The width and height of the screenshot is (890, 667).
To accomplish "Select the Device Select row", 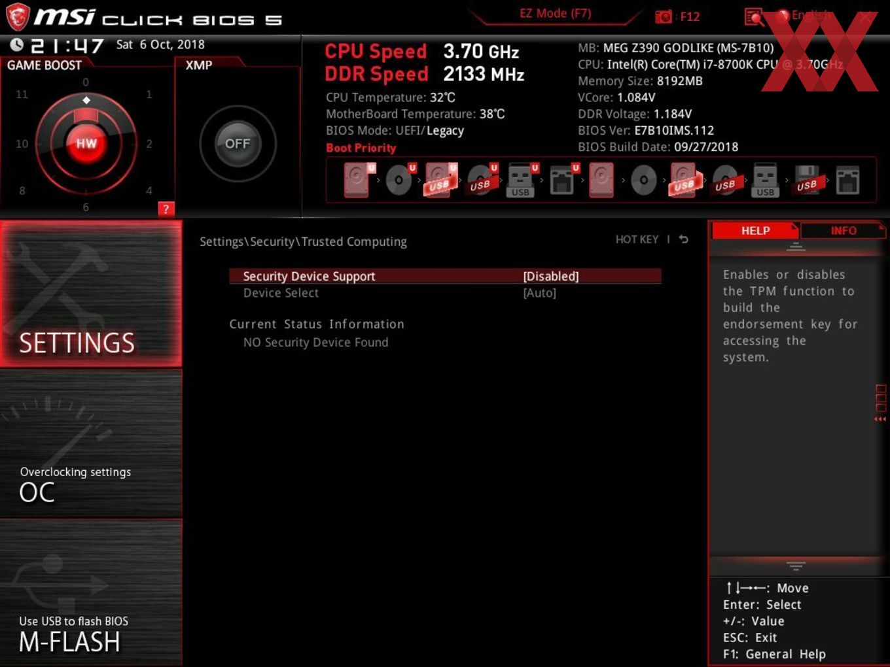I will click(445, 293).
